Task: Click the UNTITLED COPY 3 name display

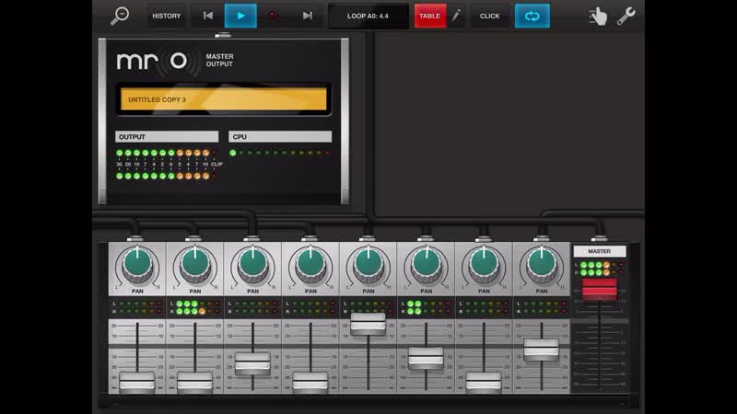Action: (x=223, y=99)
